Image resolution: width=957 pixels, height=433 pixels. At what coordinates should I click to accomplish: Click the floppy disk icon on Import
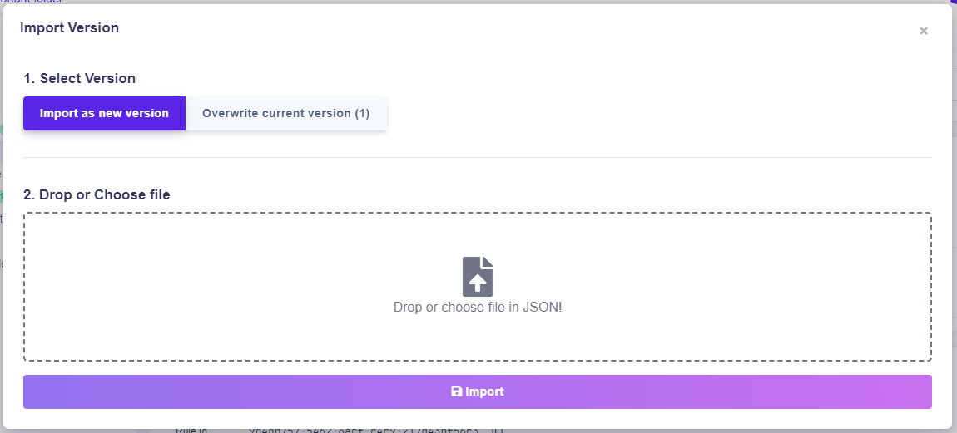coord(456,391)
